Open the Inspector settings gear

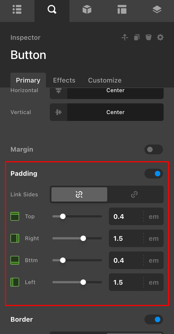pyautogui.click(x=160, y=37)
